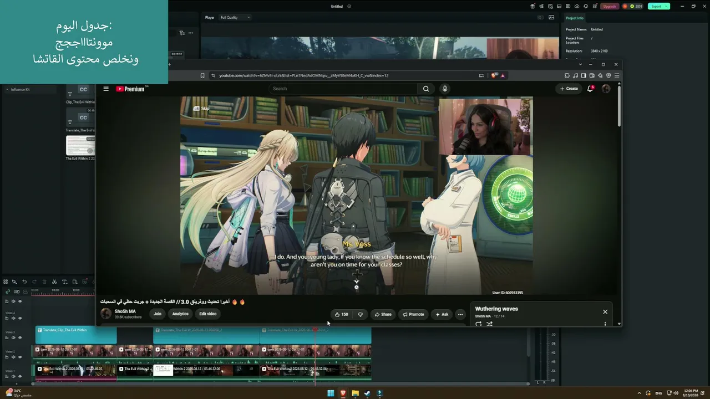The width and height of the screenshot is (710, 399).
Task: Open the YouTube account avatar menu
Action: (606, 89)
